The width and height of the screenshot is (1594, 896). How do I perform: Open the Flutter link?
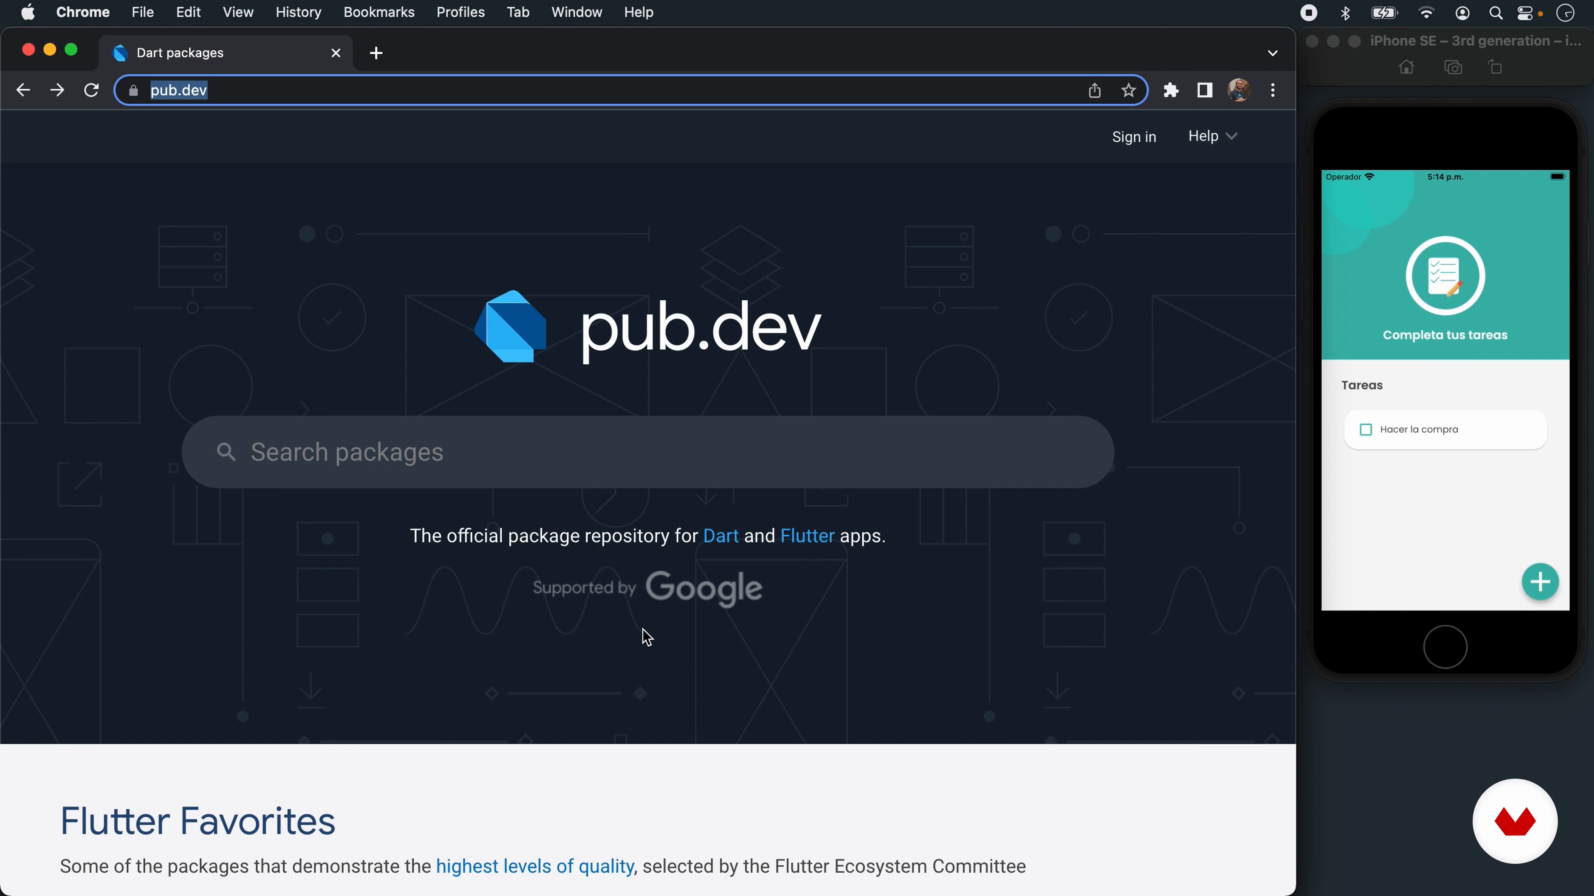[x=807, y=536]
